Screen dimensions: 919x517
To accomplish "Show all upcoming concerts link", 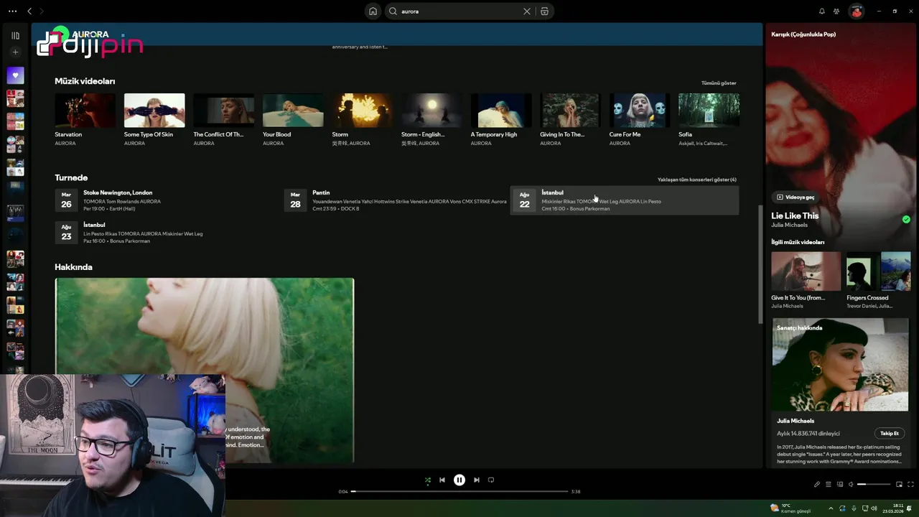I will tap(696, 180).
